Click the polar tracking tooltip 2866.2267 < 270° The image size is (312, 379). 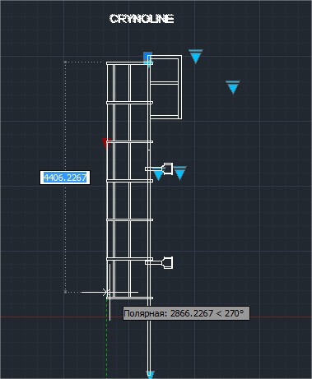tap(186, 313)
